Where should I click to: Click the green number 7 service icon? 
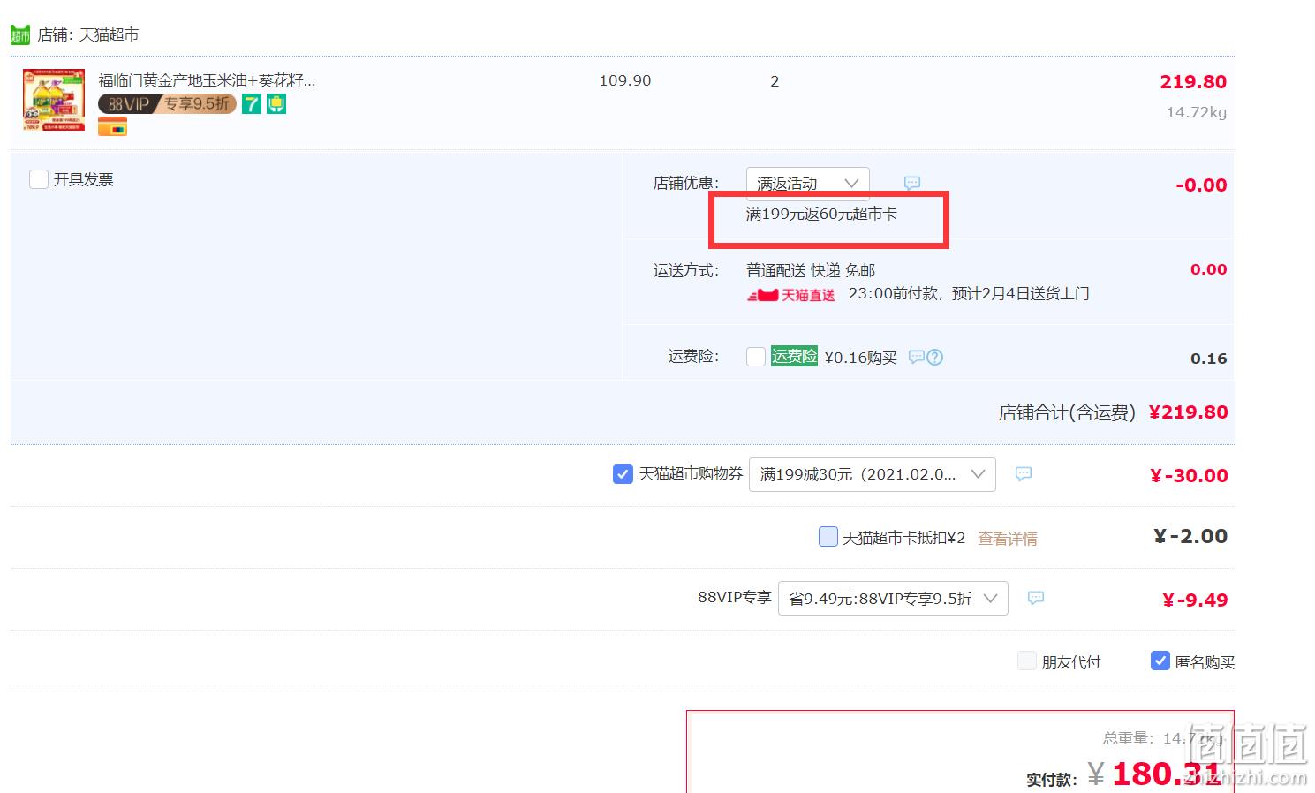[x=252, y=104]
